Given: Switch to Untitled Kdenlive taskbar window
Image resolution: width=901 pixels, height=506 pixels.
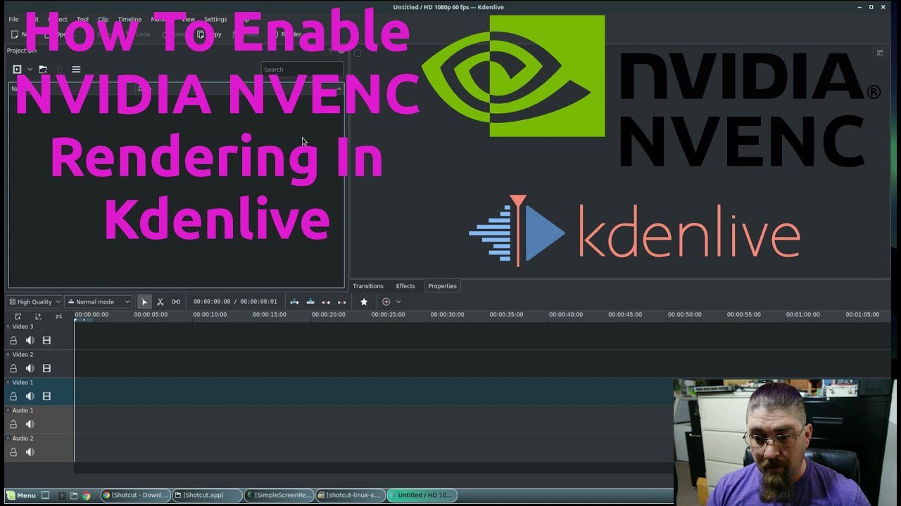Looking at the screenshot, I should tap(422, 495).
